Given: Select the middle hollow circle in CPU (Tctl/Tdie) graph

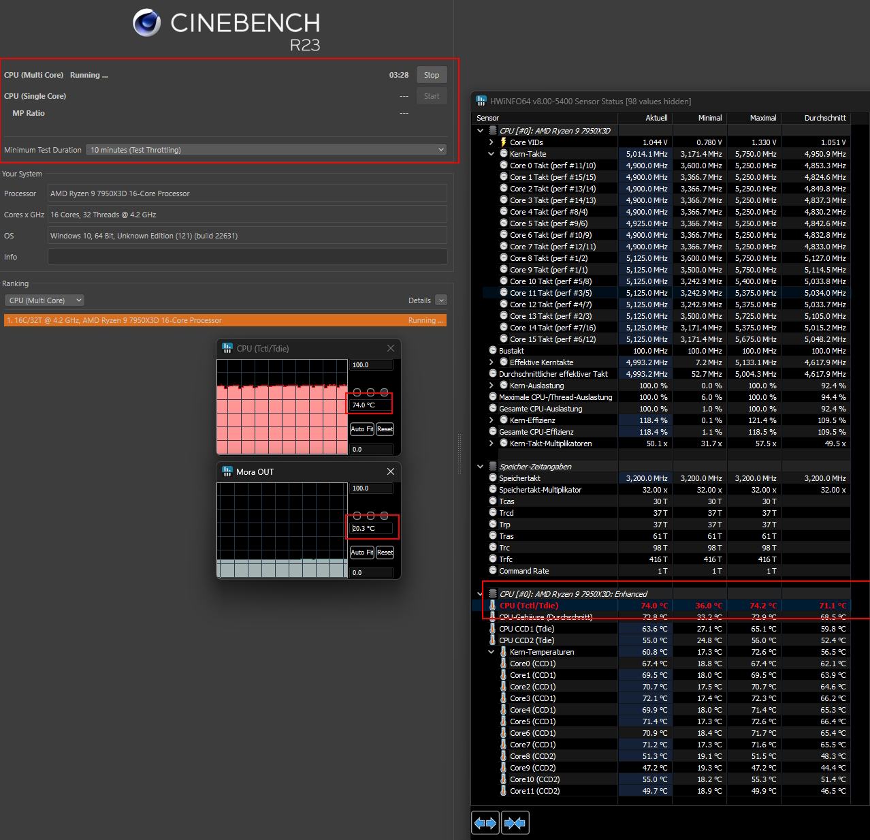Looking at the screenshot, I should [x=371, y=392].
